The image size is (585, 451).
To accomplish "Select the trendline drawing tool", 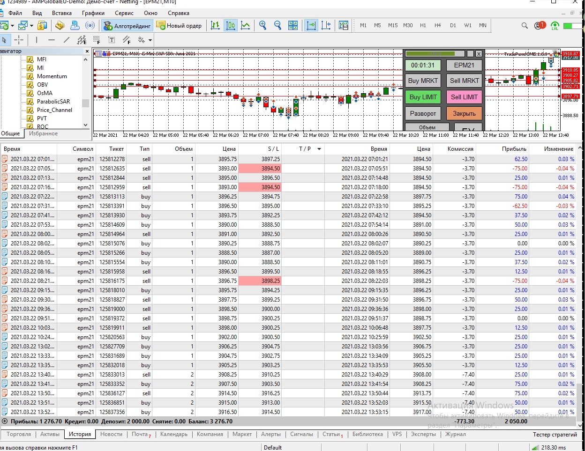I will (67, 40).
